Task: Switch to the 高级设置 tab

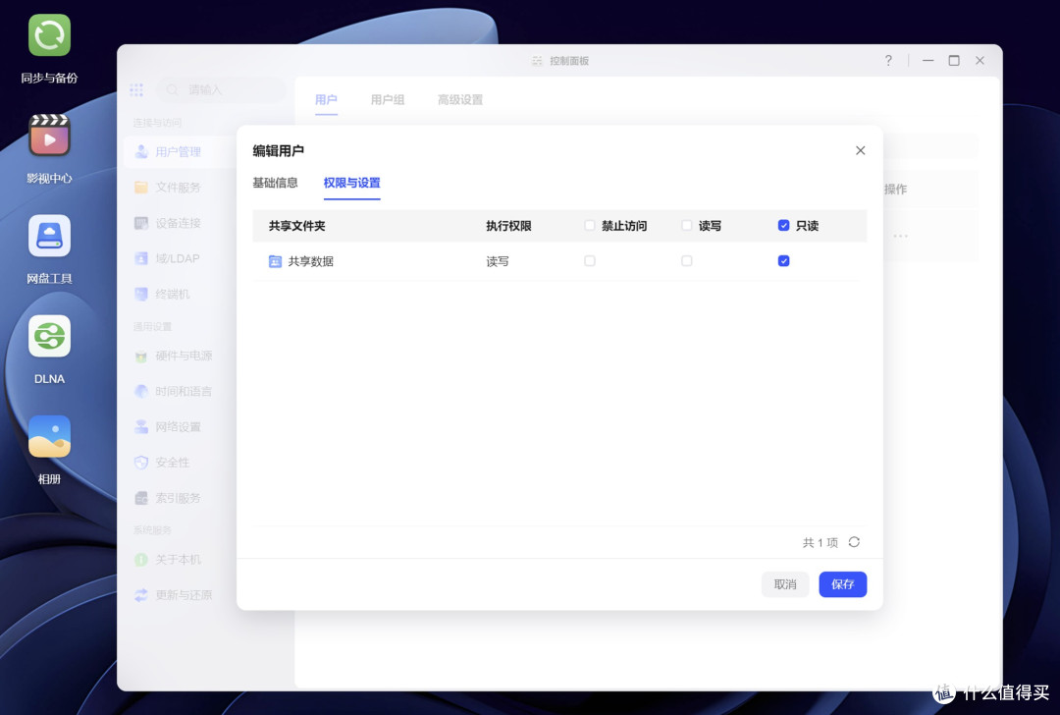Action: 460,100
